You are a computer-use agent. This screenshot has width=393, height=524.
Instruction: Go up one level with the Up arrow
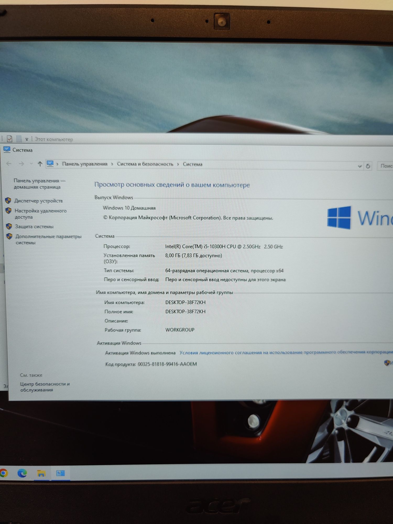(40, 164)
